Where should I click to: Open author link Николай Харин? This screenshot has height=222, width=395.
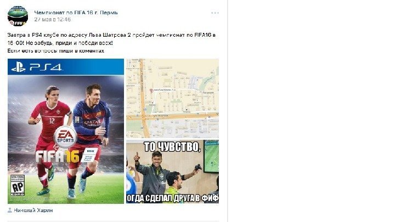(x=33, y=210)
